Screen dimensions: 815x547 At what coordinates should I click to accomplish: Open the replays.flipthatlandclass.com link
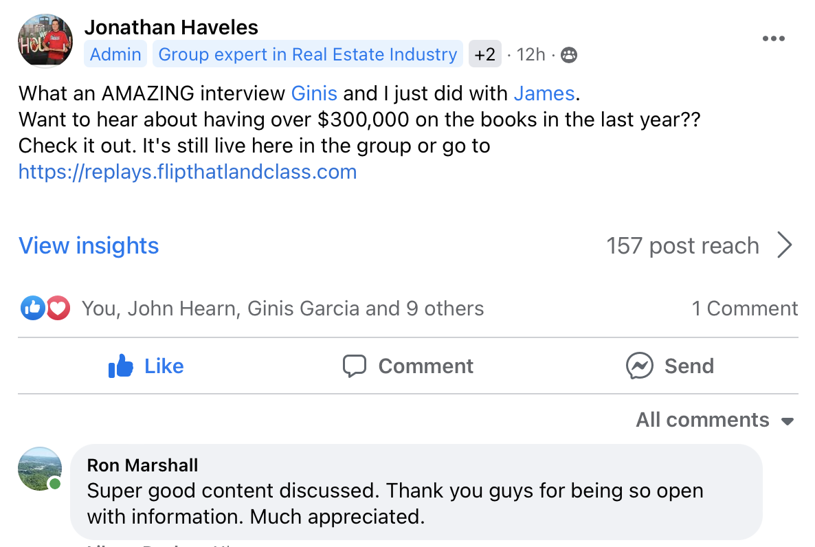tap(188, 171)
